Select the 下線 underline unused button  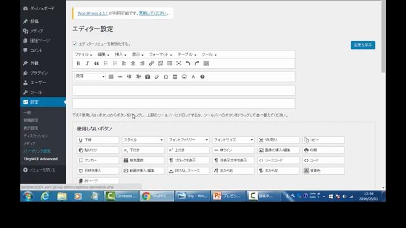point(98,140)
